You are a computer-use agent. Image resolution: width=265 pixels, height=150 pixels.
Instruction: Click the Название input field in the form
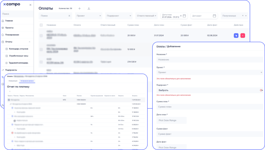(210, 60)
